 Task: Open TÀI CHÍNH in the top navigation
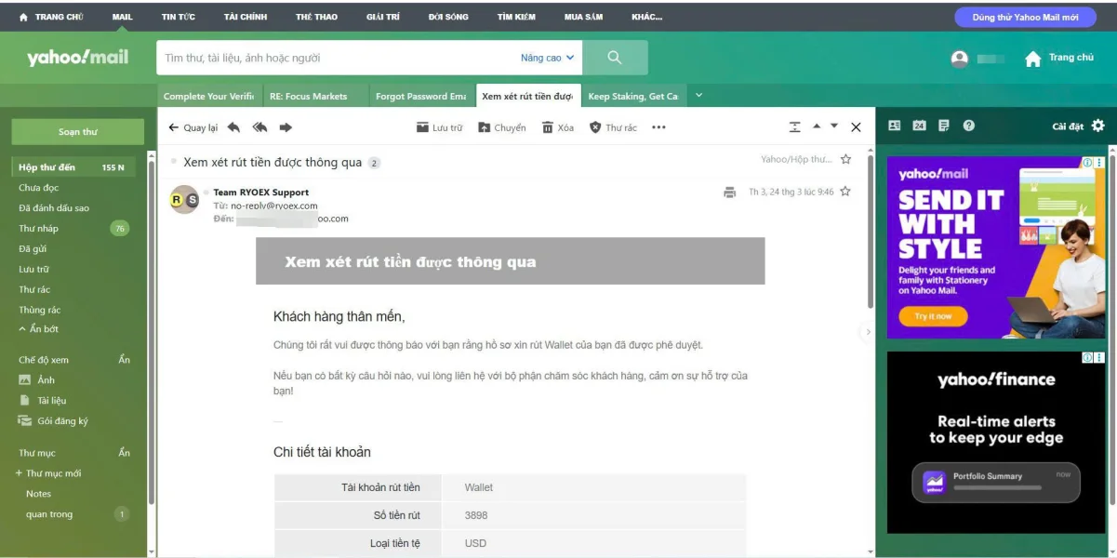click(x=246, y=17)
